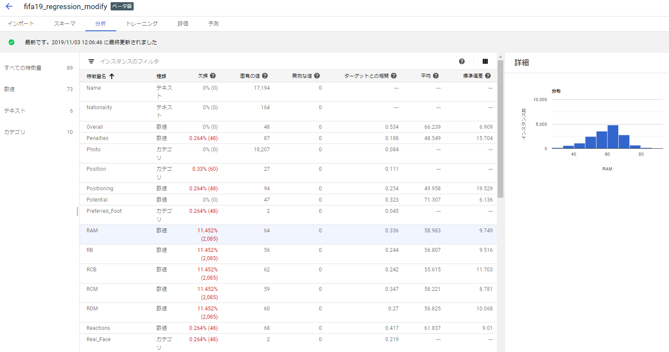The image size is (669, 352).
Task: Click help icon next to 標準偏差
Action: (488, 75)
